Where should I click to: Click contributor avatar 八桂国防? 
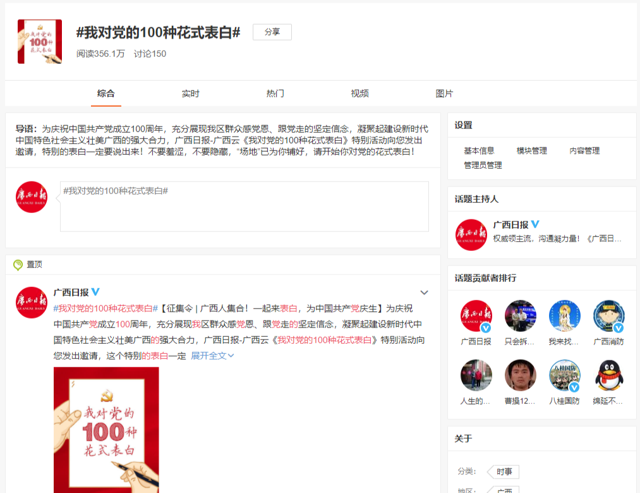click(x=565, y=375)
